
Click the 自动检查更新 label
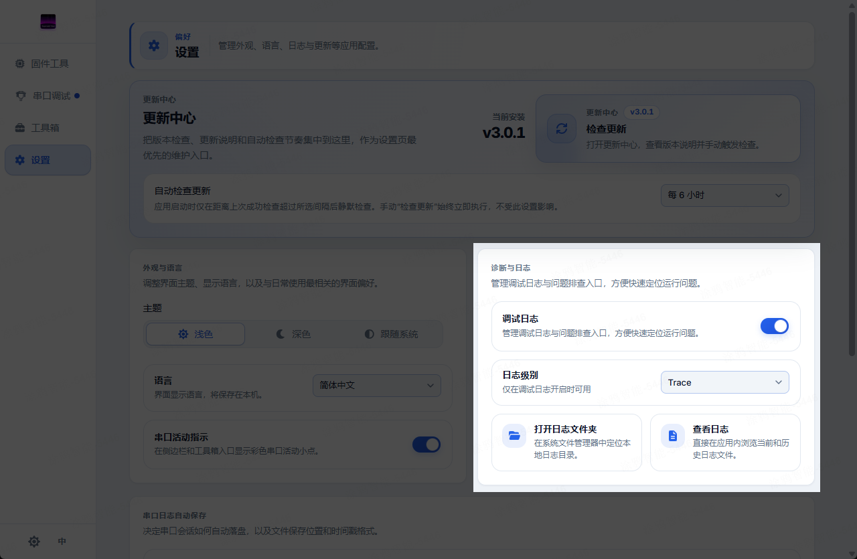tap(183, 191)
